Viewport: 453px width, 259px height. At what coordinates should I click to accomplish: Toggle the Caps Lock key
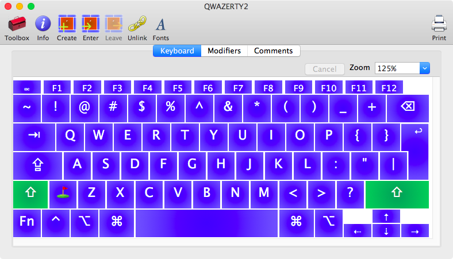pos(37,165)
